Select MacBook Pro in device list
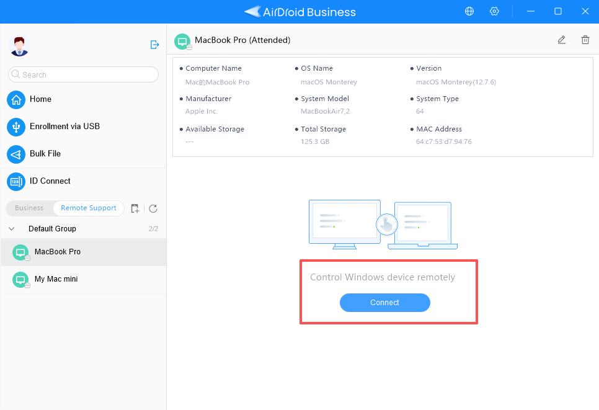 pyautogui.click(x=83, y=252)
